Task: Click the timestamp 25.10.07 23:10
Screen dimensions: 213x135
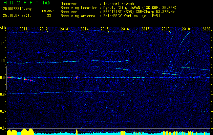Action: click(x=17, y=16)
